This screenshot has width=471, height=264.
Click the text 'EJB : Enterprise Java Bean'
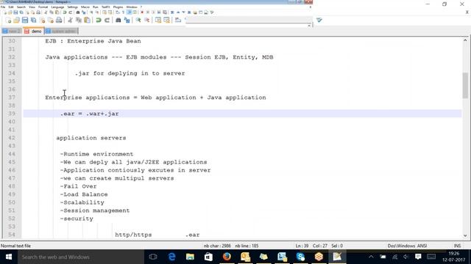click(93, 41)
